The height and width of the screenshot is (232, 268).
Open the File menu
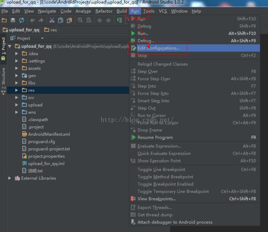[x=5, y=11]
